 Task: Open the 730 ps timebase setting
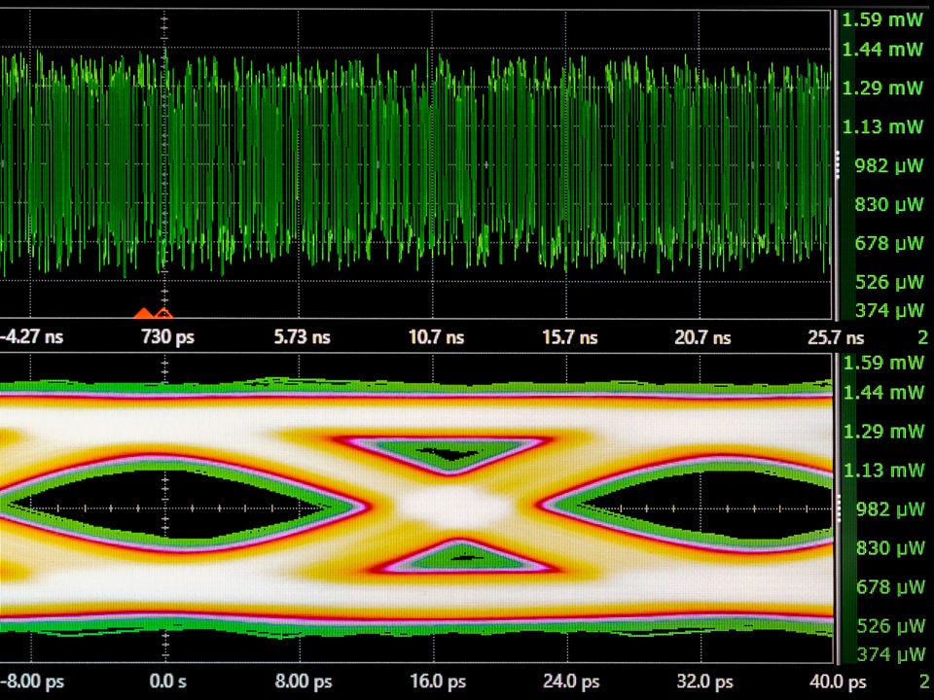(168, 337)
